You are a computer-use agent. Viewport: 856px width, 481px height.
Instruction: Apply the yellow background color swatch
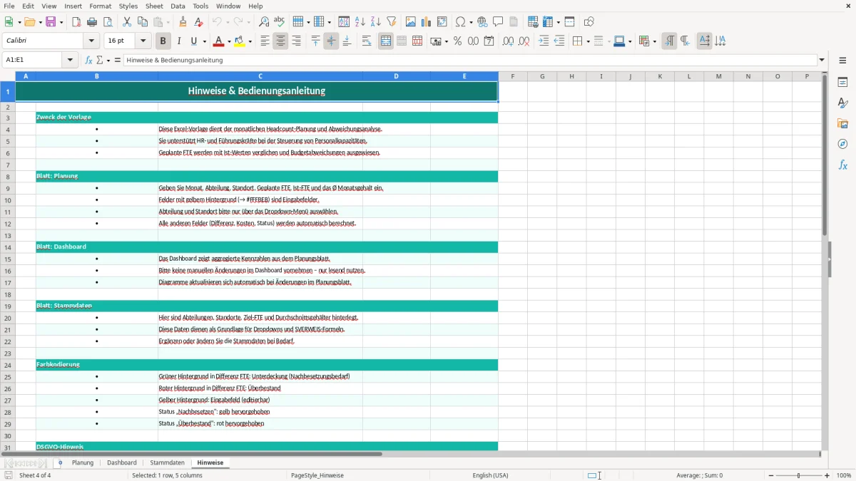240,41
